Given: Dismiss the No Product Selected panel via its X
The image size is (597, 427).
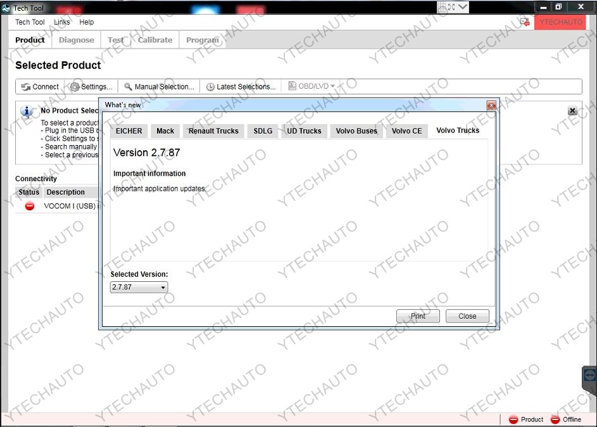Looking at the screenshot, I should pyautogui.click(x=572, y=110).
